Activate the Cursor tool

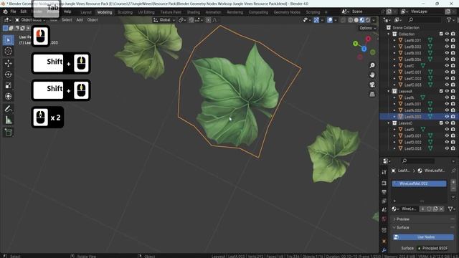(x=8, y=51)
